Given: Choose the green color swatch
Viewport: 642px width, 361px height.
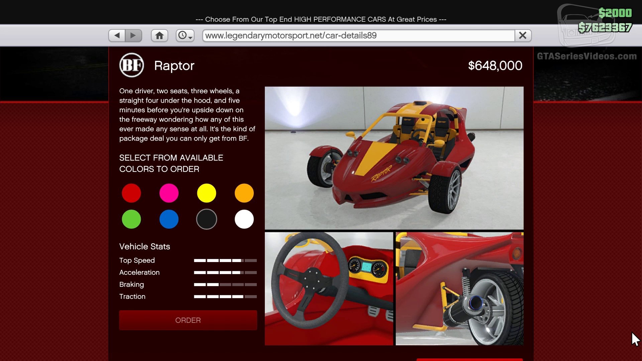Looking at the screenshot, I should 131,219.
